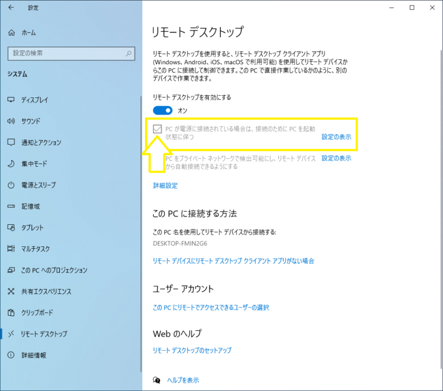The width and height of the screenshot is (443, 391).
Task: Click the このPCに接続する方法 heading
Action: [x=195, y=214]
